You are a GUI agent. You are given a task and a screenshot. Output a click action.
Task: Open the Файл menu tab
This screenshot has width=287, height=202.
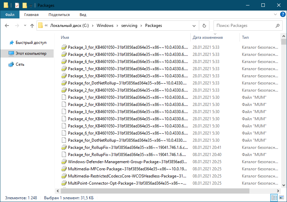[10, 15]
